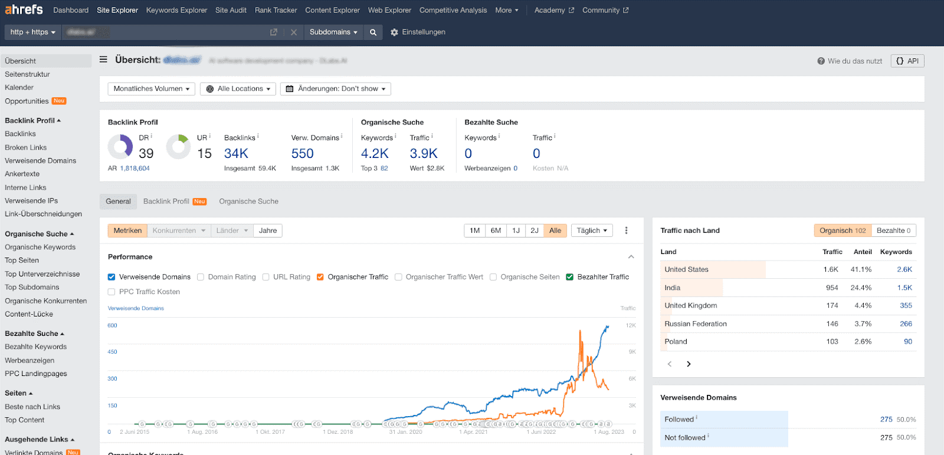Click the Wie du das nutzt help icon
Image resolution: width=944 pixels, height=455 pixels.
(821, 61)
